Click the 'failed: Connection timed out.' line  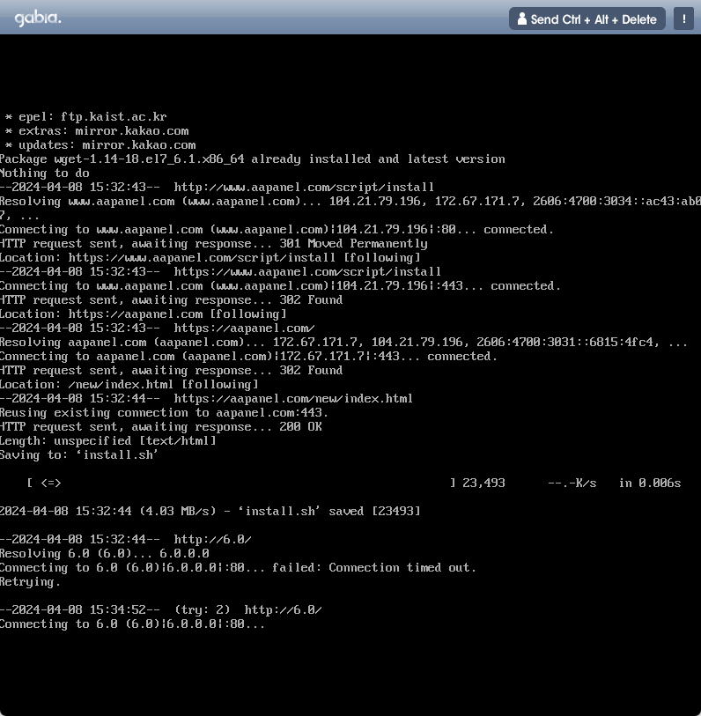(238, 568)
